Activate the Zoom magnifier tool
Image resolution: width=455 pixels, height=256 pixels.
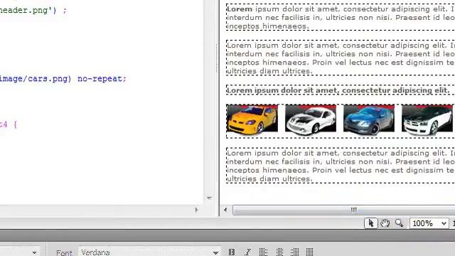coord(399,223)
